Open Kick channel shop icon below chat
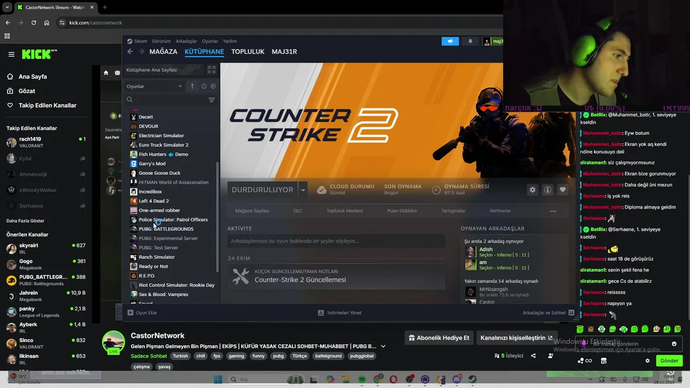 [604, 361]
